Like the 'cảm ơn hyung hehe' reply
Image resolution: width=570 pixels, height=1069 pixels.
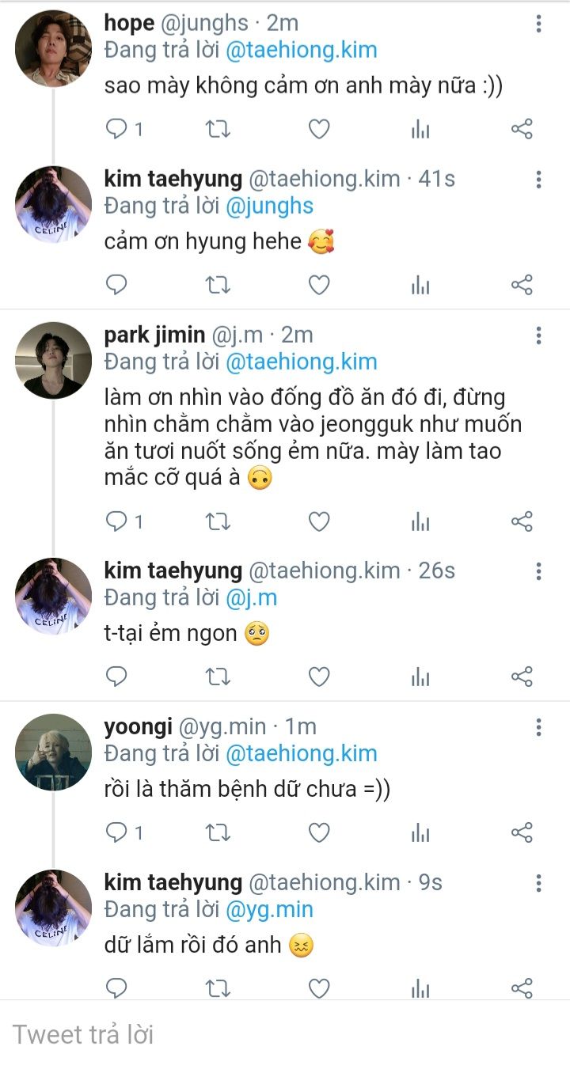point(318,285)
